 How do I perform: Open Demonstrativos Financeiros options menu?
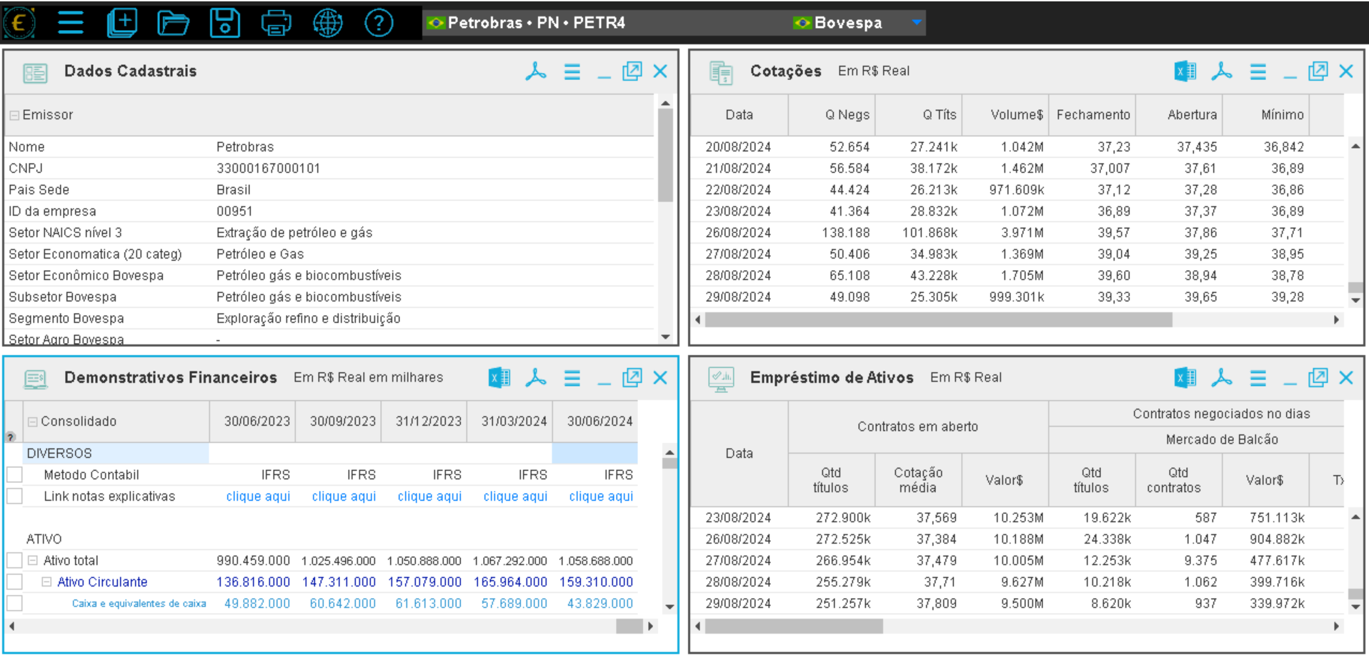[572, 378]
